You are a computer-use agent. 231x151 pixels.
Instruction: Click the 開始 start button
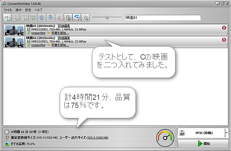[203, 143]
